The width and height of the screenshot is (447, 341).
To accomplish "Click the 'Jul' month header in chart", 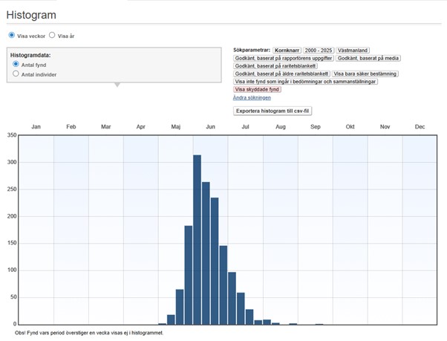I will pos(246,127).
